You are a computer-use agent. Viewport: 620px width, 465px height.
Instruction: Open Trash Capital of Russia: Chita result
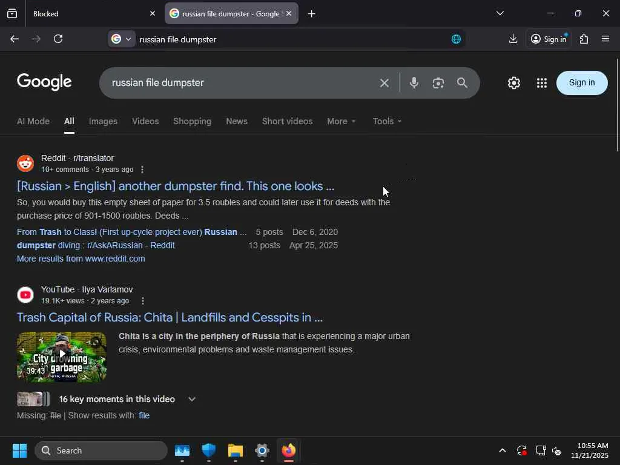point(170,317)
